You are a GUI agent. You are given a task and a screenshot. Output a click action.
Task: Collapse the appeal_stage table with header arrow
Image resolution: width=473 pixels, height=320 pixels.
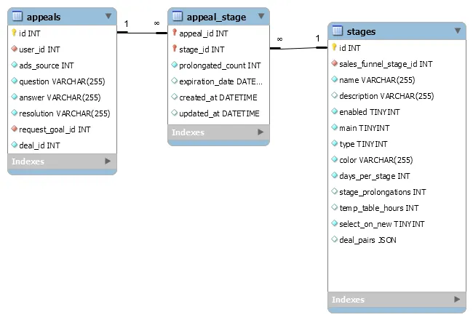pos(261,16)
